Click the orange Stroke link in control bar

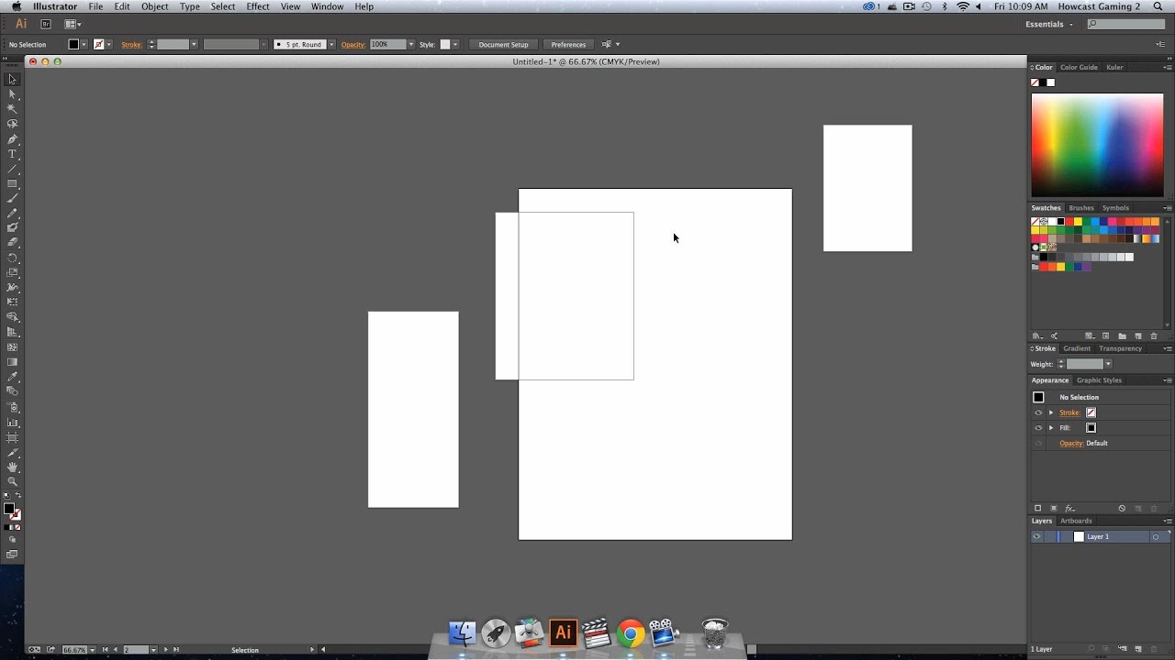tap(131, 44)
